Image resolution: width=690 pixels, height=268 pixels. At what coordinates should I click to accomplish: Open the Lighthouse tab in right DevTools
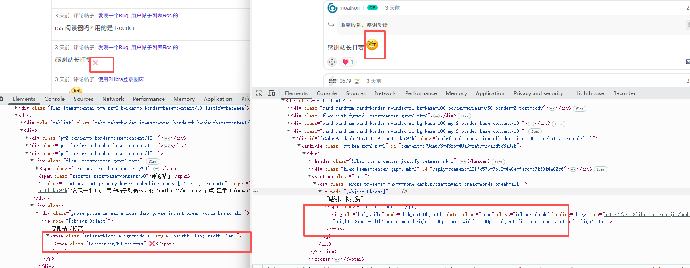(590, 93)
